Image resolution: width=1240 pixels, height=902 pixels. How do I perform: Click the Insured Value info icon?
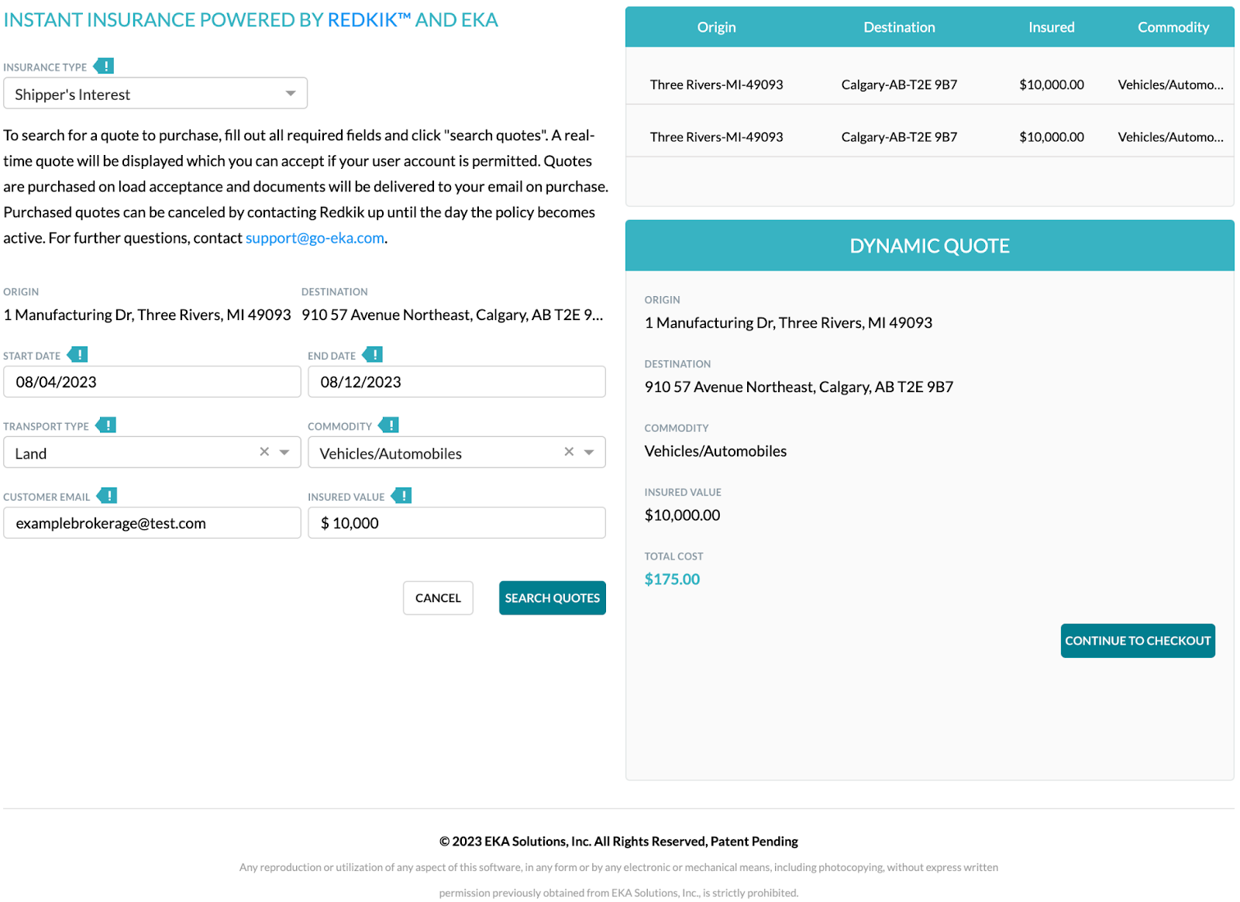pos(403,495)
